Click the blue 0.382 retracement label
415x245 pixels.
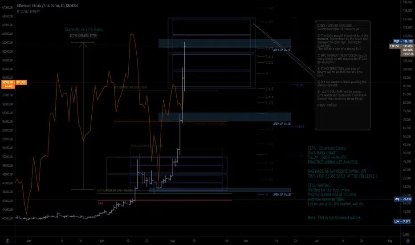(x=300, y=85)
